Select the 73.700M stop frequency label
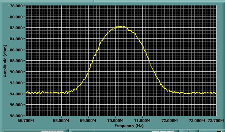This screenshot has width=225, height=132. coord(216,120)
